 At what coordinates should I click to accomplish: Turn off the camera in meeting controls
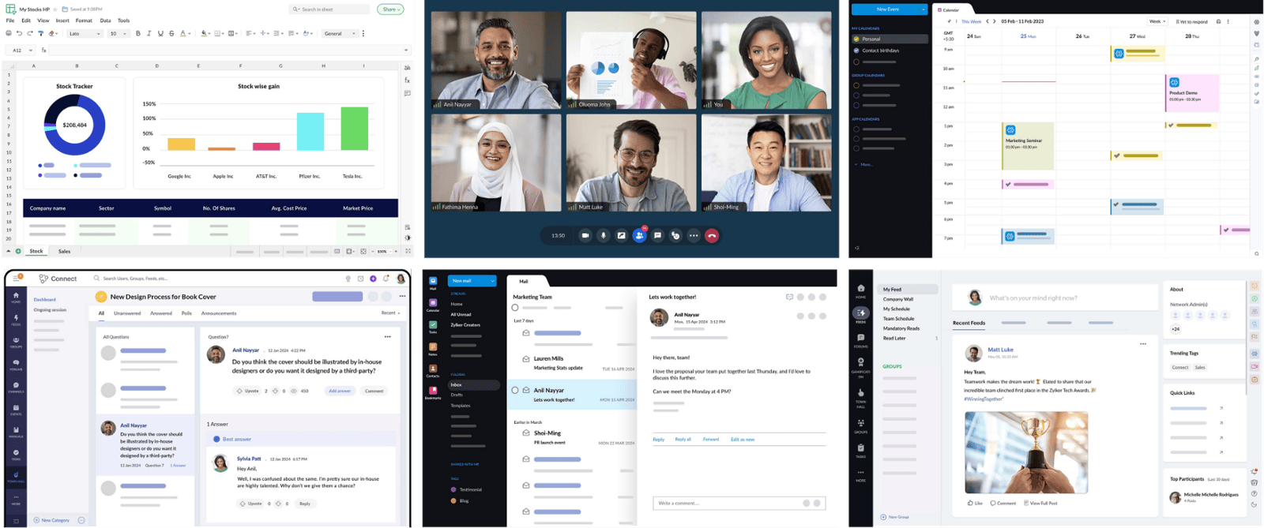pyautogui.click(x=585, y=235)
